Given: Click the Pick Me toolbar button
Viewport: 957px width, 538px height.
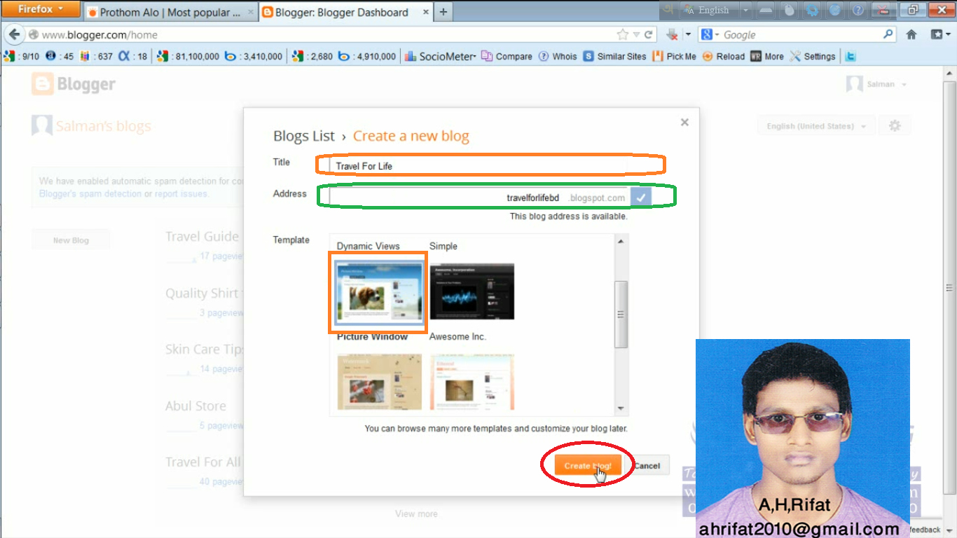Looking at the screenshot, I should 674,56.
